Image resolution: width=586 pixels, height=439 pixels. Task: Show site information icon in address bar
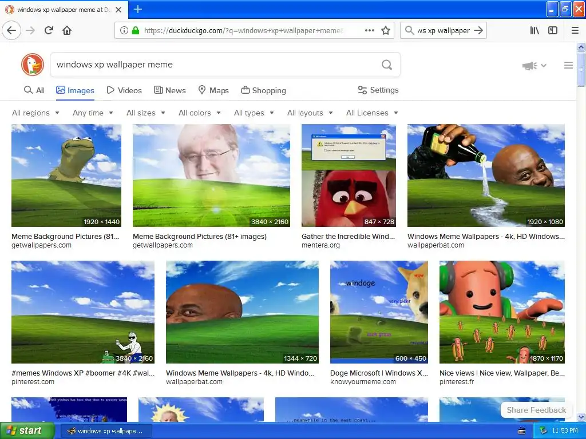click(124, 30)
